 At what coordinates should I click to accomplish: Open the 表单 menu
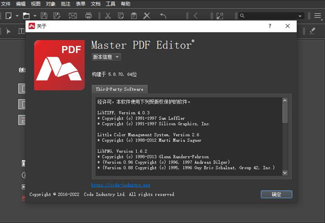81,4
